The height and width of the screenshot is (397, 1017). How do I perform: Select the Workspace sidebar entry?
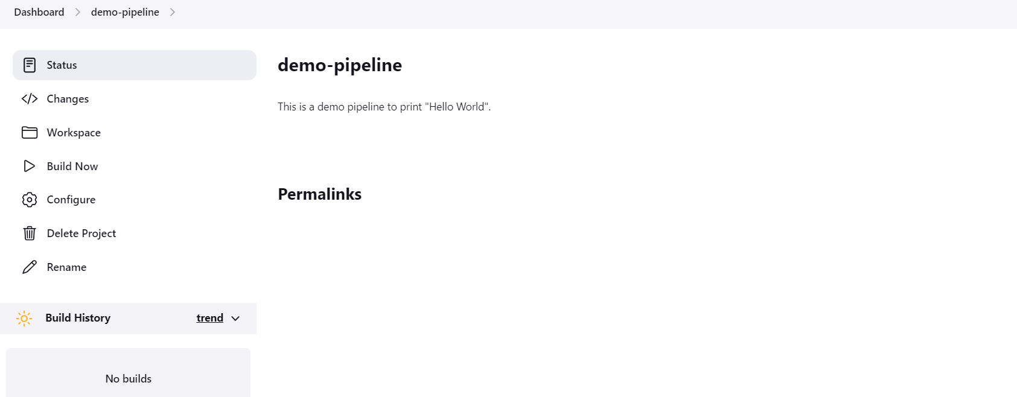(135, 133)
